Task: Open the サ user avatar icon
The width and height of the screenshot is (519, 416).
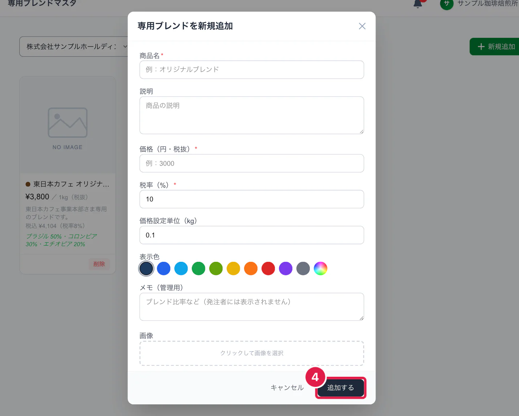Action: tap(447, 4)
